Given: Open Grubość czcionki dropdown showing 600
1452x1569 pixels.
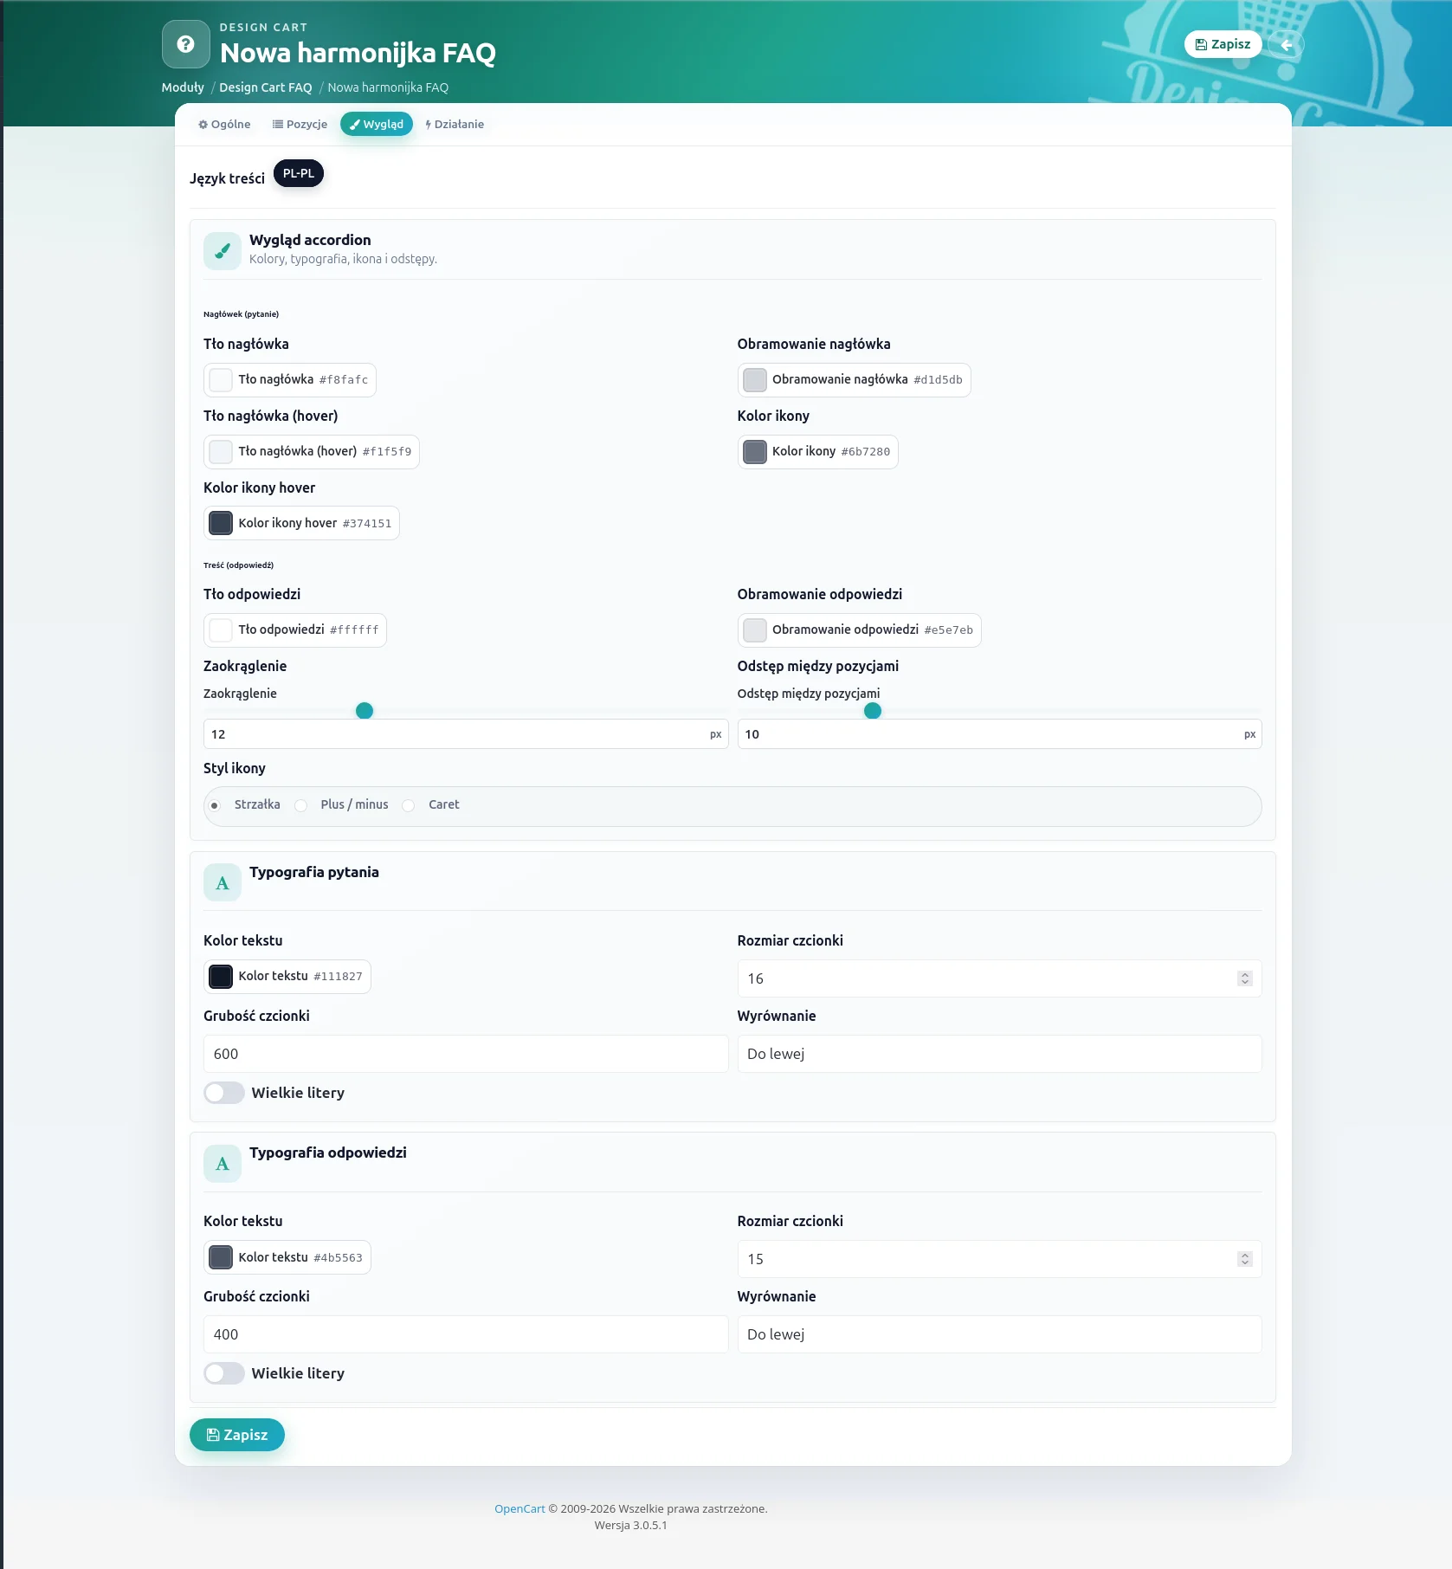Looking at the screenshot, I should coord(466,1054).
